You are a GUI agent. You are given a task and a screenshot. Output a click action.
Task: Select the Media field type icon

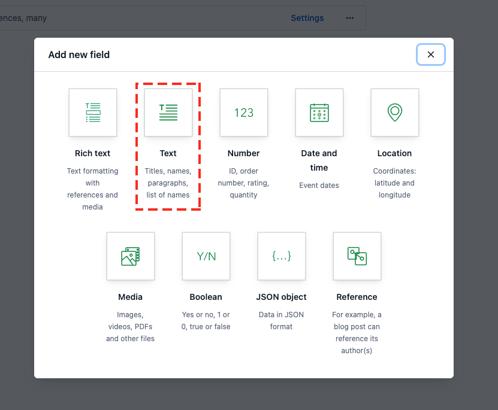click(131, 256)
